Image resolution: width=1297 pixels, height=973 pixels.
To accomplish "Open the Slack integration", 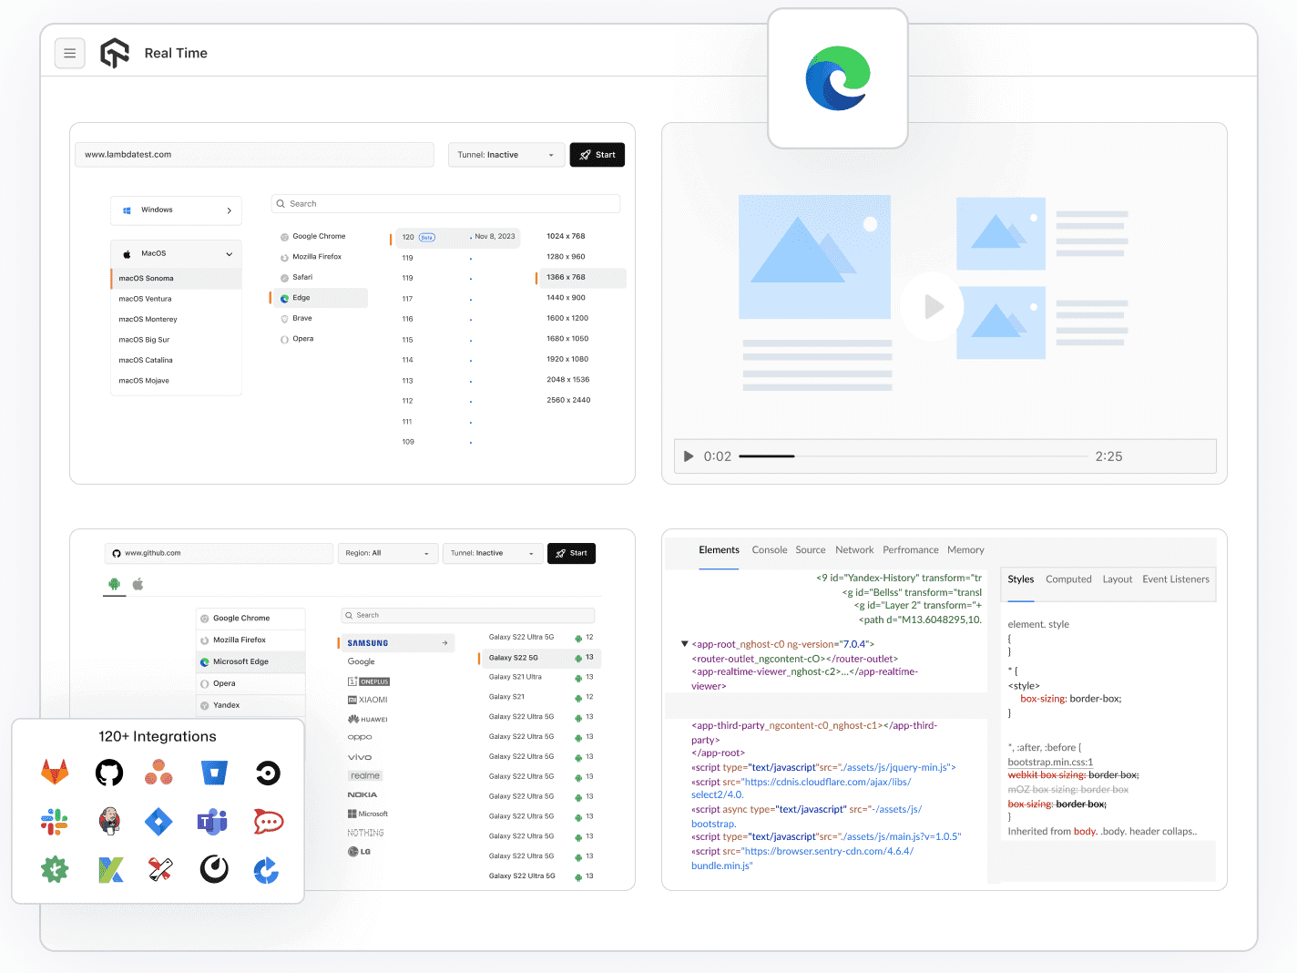I will coord(55,821).
